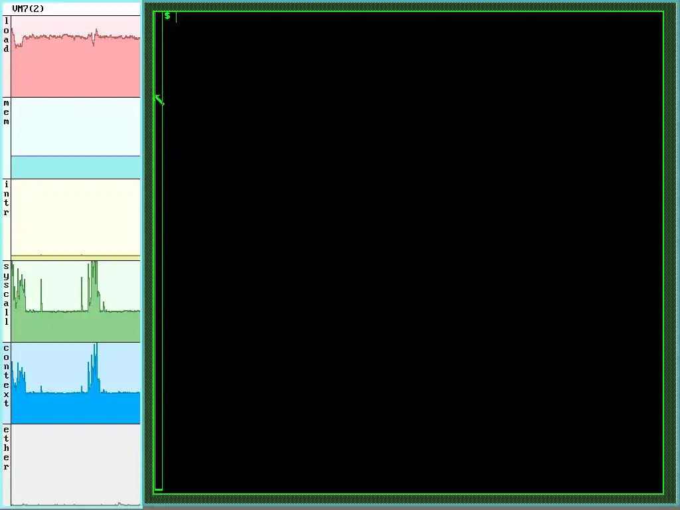This screenshot has width=680, height=510.
Task: Click the ether graph panel
Action: (76, 465)
